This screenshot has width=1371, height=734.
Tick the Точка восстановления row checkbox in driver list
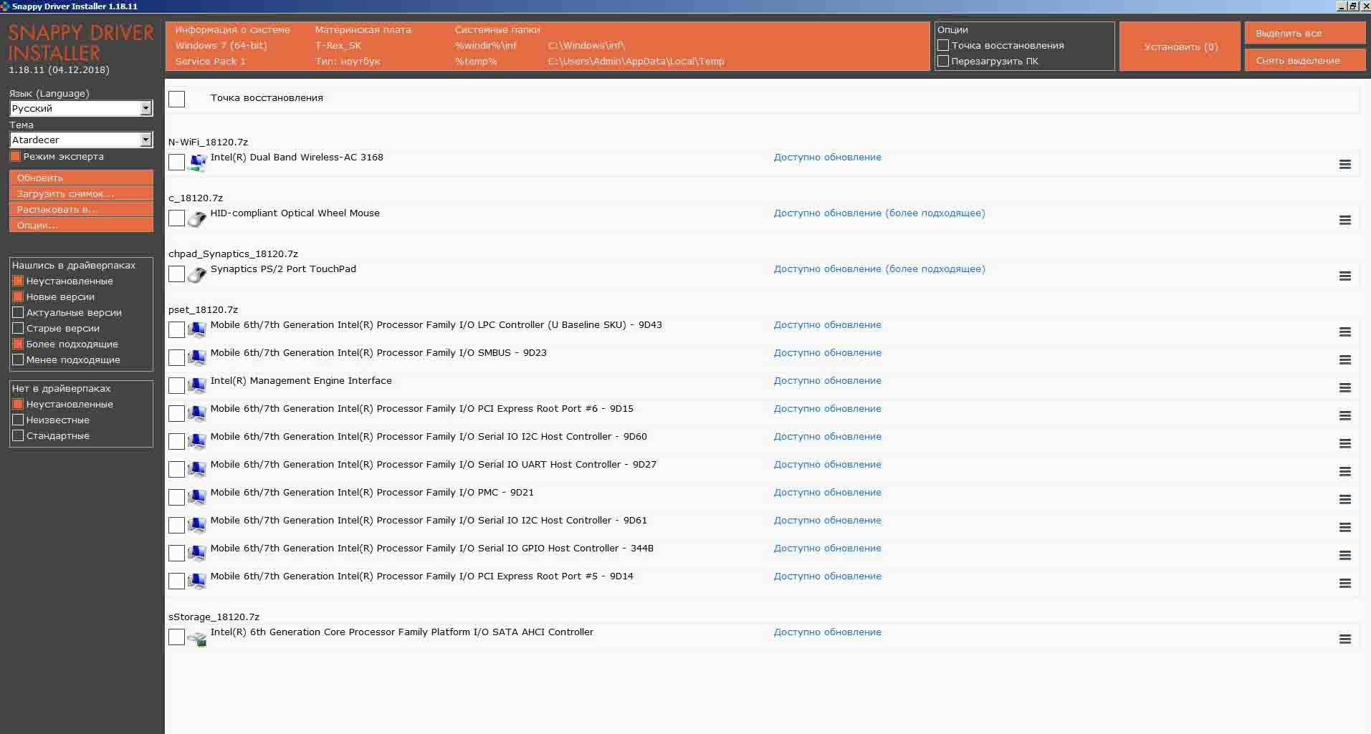176,99
